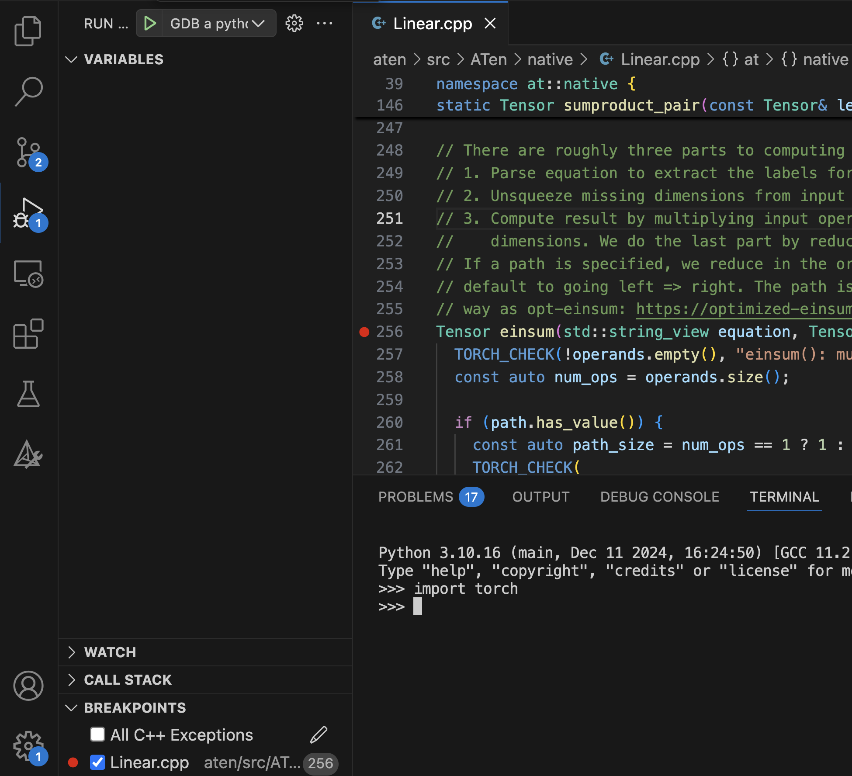Disable the Linear.cpp breakpoint checkbox
The width and height of the screenshot is (852, 776).
point(97,762)
